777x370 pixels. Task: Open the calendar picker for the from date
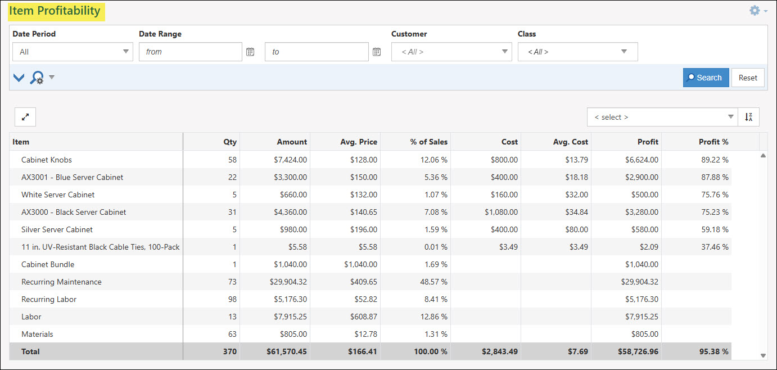250,51
